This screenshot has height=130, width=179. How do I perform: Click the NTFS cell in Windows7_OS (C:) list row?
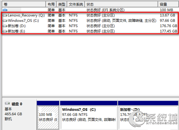click(73, 20)
